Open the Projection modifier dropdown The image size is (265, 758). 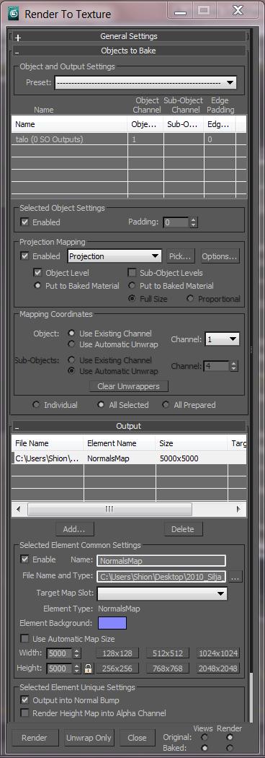114,256
